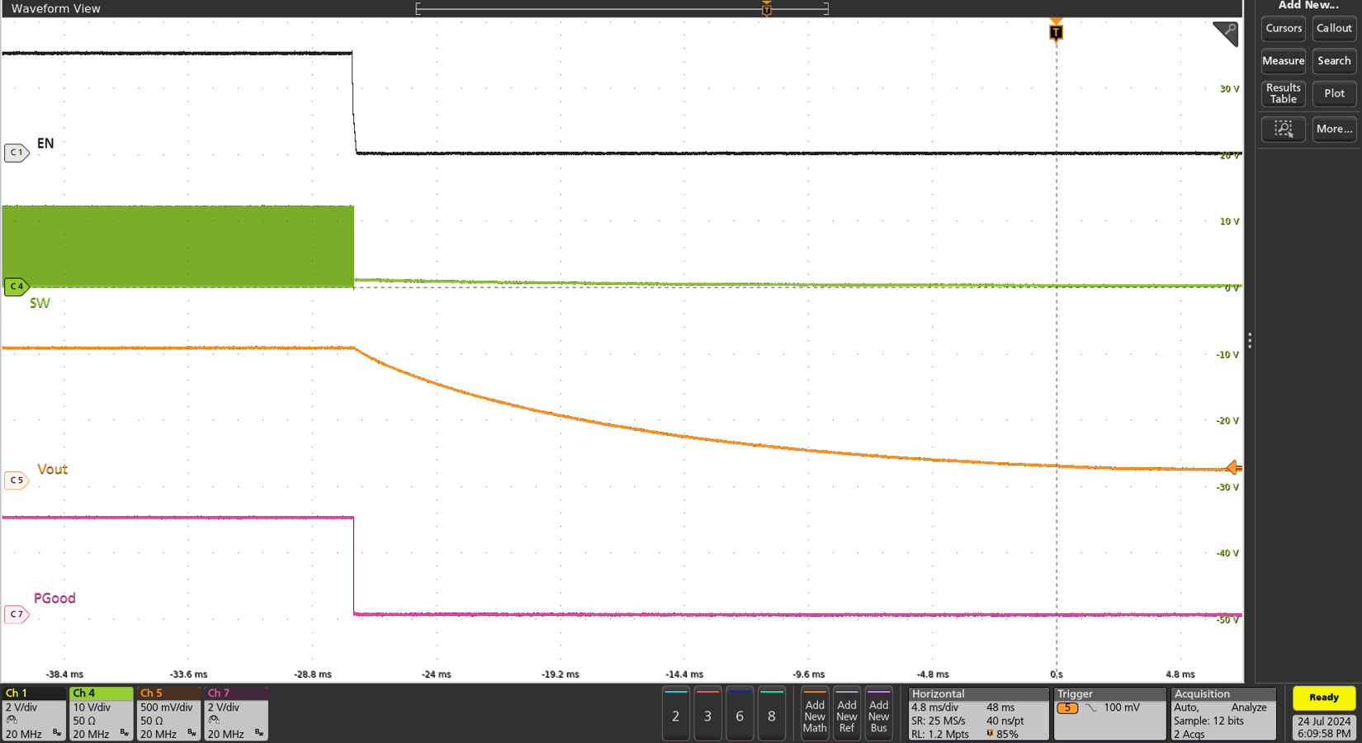Open the Ch 4 settings badge
Viewport: 1362px width, 743px height.
[101, 713]
